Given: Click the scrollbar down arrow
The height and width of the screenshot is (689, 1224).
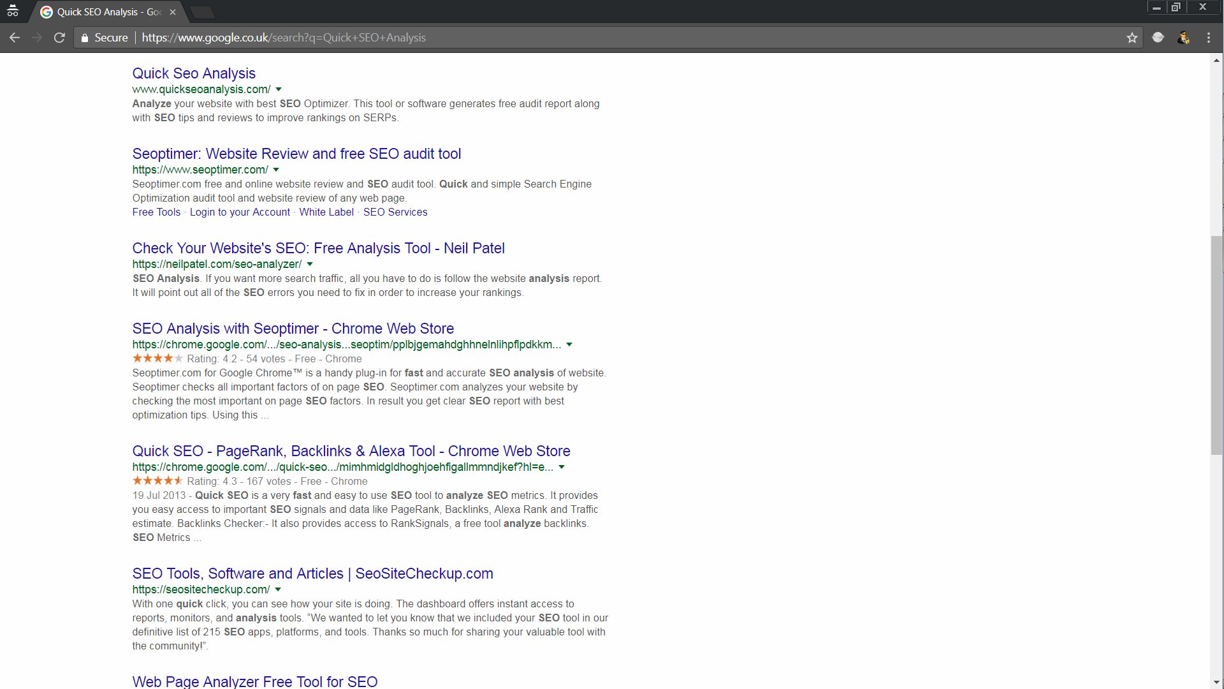Looking at the screenshot, I should point(1217,683).
